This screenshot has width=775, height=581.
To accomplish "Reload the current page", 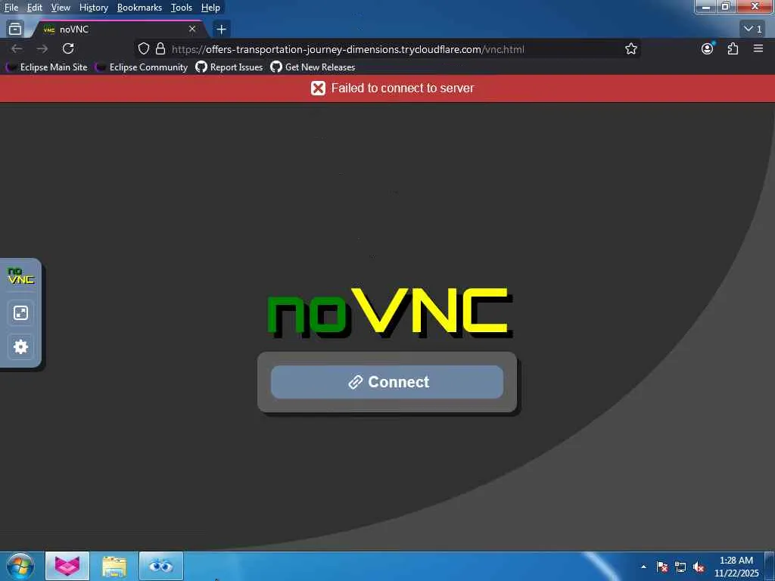I will coord(68,48).
